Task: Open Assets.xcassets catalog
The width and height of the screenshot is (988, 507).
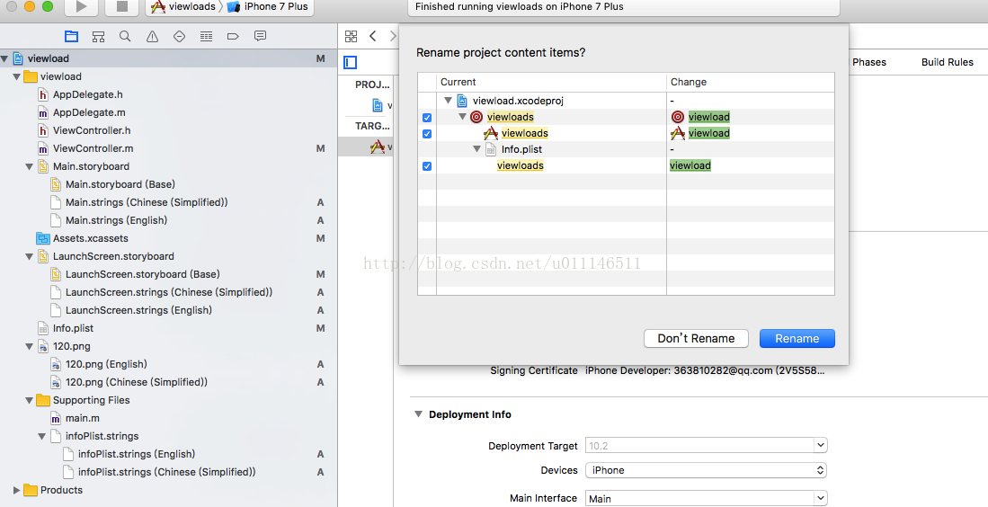Action: 90,239
